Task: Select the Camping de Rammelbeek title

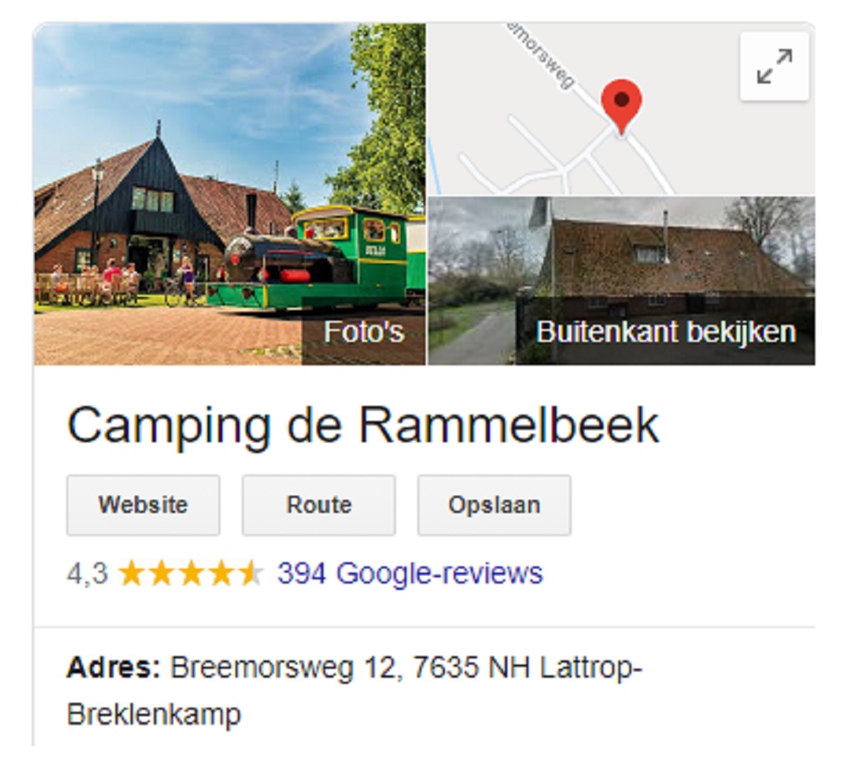Action: click(x=363, y=425)
